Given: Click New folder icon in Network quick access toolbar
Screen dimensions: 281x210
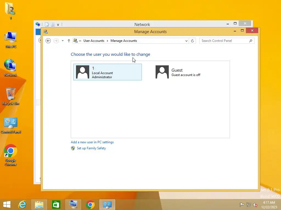Looking at the screenshot, I should point(53,24).
